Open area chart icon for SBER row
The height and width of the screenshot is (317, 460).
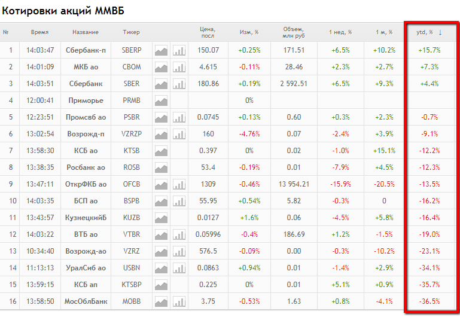click(161, 84)
